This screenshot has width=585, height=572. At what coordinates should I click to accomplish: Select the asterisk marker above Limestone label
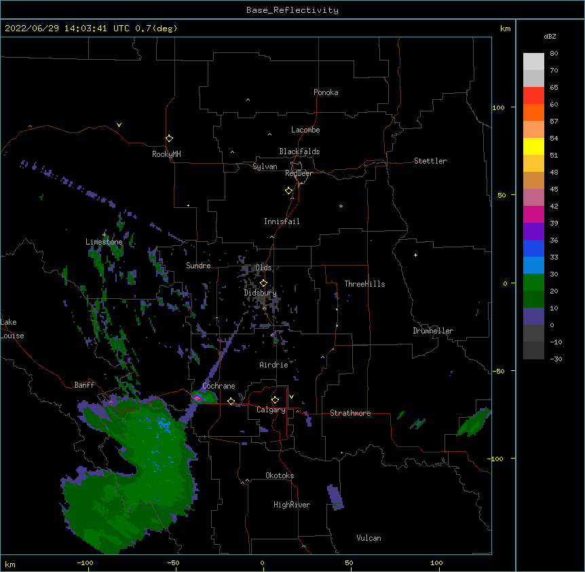click(104, 235)
